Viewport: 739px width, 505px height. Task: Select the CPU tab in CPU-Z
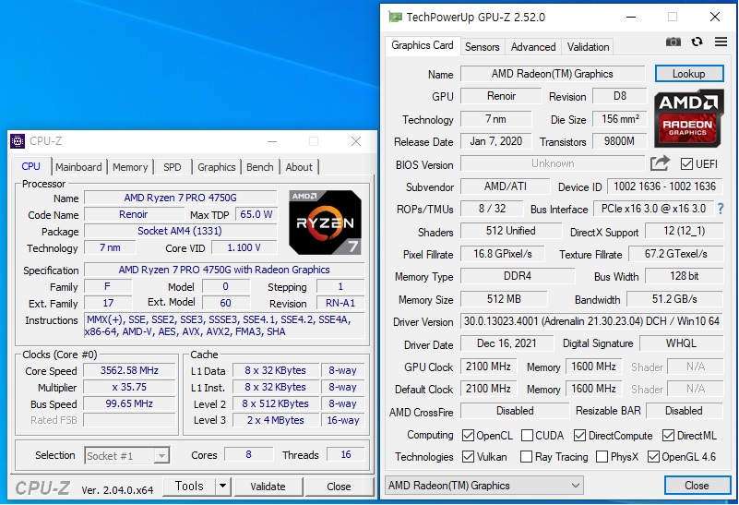coord(31,166)
